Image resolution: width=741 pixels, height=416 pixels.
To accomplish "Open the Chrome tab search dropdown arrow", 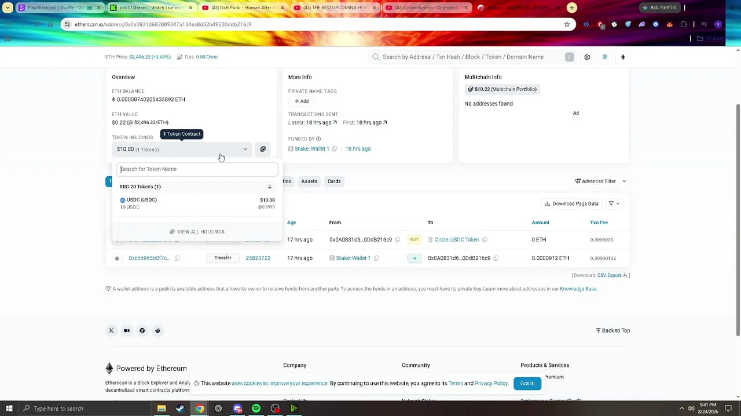I will click(x=8, y=8).
